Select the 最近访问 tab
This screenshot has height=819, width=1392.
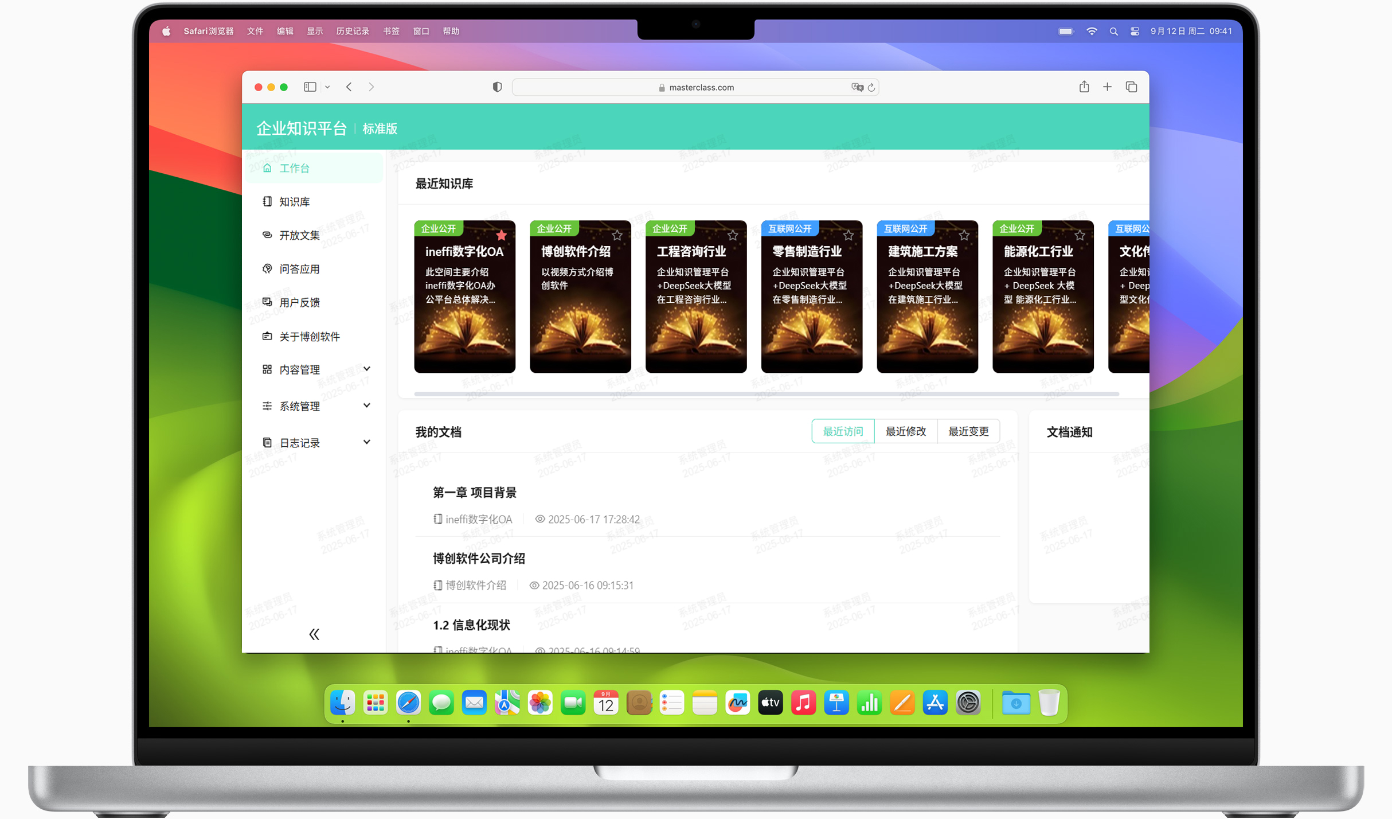(x=843, y=431)
